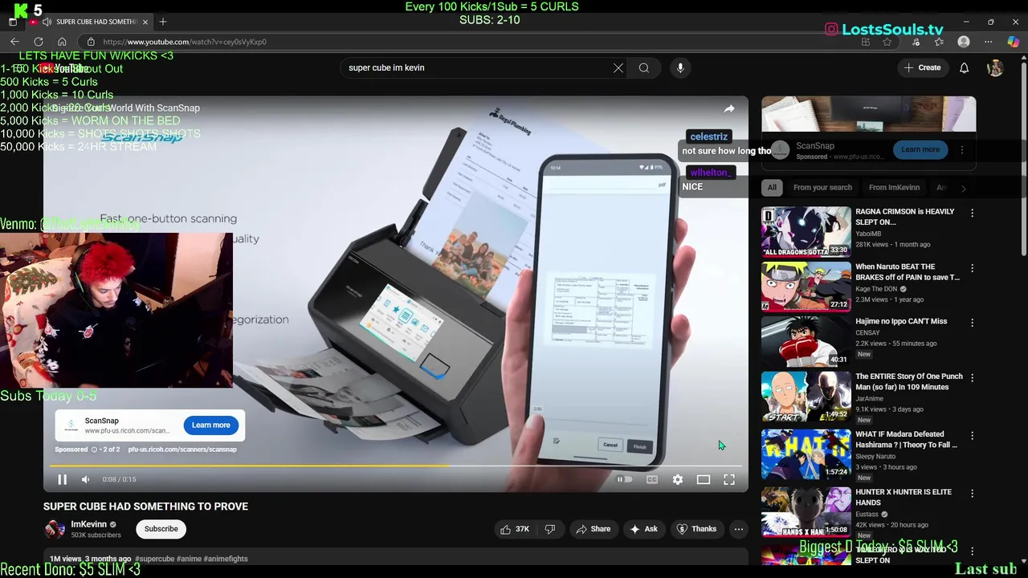Click the YouTube search input field
The width and height of the screenshot is (1028, 578).
474,68
